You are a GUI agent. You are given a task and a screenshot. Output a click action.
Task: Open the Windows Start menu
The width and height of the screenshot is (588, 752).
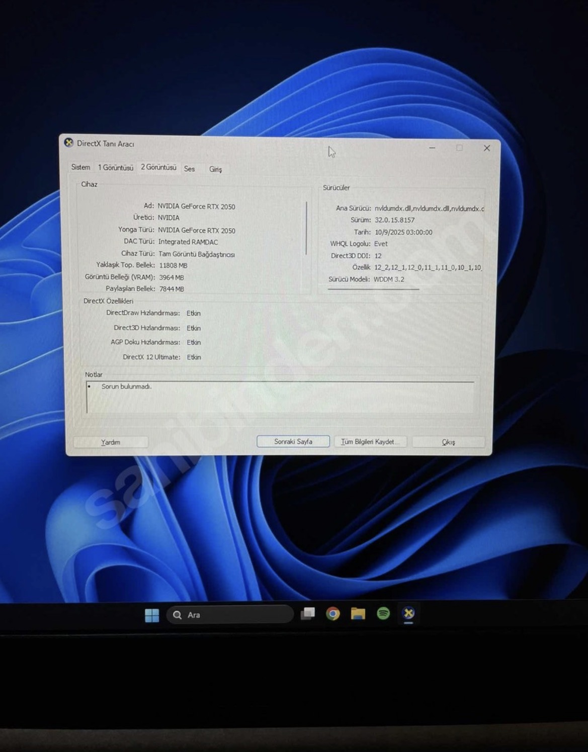tap(152, 615)
